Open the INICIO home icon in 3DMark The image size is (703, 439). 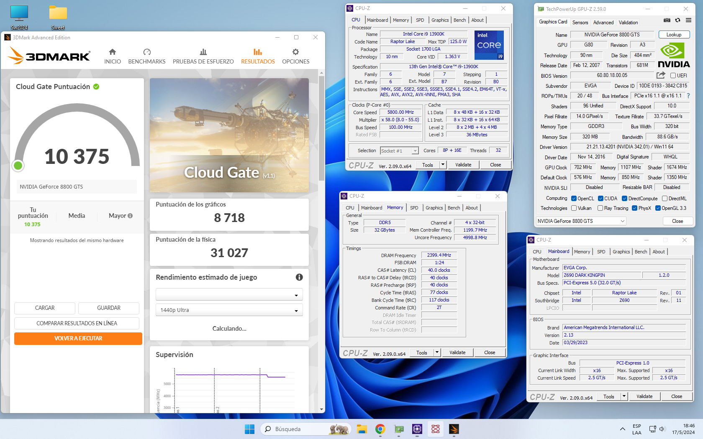click(112, 52)
